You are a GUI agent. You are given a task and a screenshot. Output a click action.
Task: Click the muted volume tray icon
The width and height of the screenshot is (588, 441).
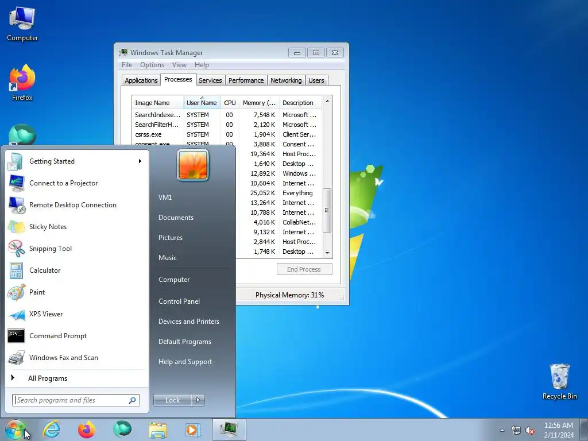530,431
